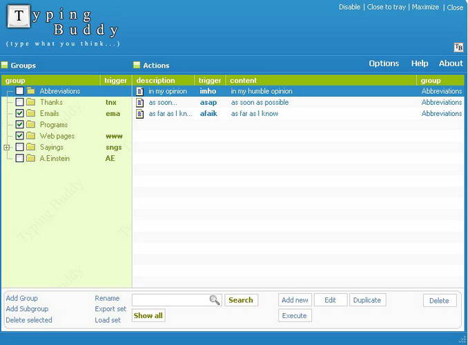Select the A.Einstein group label
Screen dimensions: 468x345
coord(55,158)
